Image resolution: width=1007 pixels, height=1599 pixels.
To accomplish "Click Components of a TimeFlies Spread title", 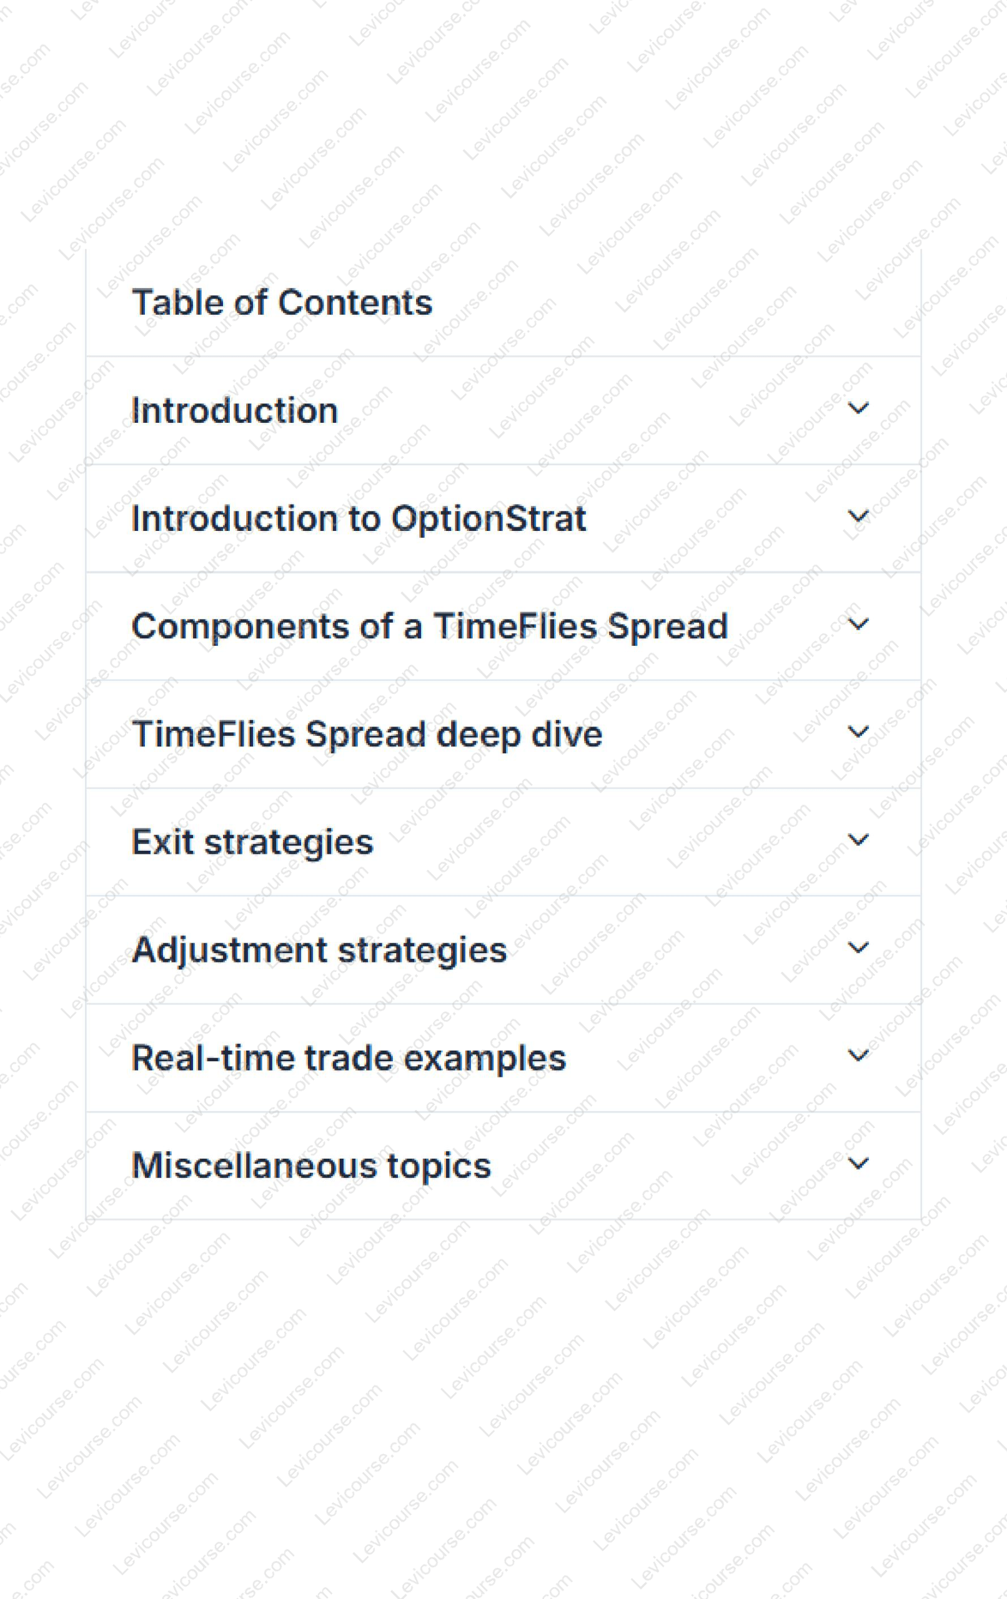I will [x=430, y=626].
